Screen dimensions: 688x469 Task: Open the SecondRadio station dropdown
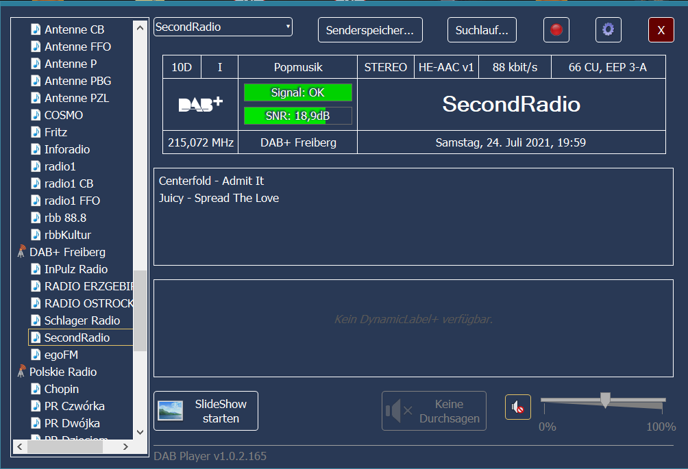click(x=223, y=27)
